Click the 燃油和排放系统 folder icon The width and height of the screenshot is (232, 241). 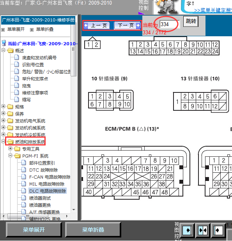(x=10, y=142)
